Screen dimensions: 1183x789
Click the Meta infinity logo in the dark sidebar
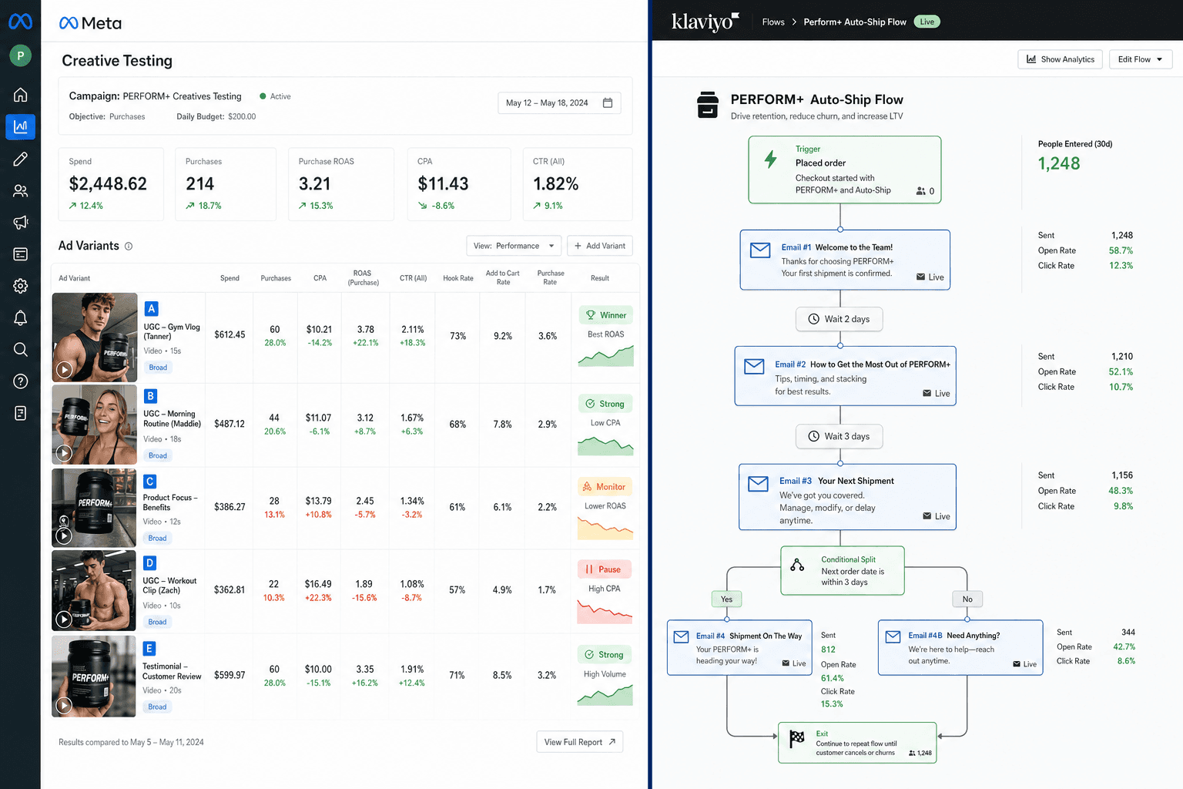click(20, 22)
